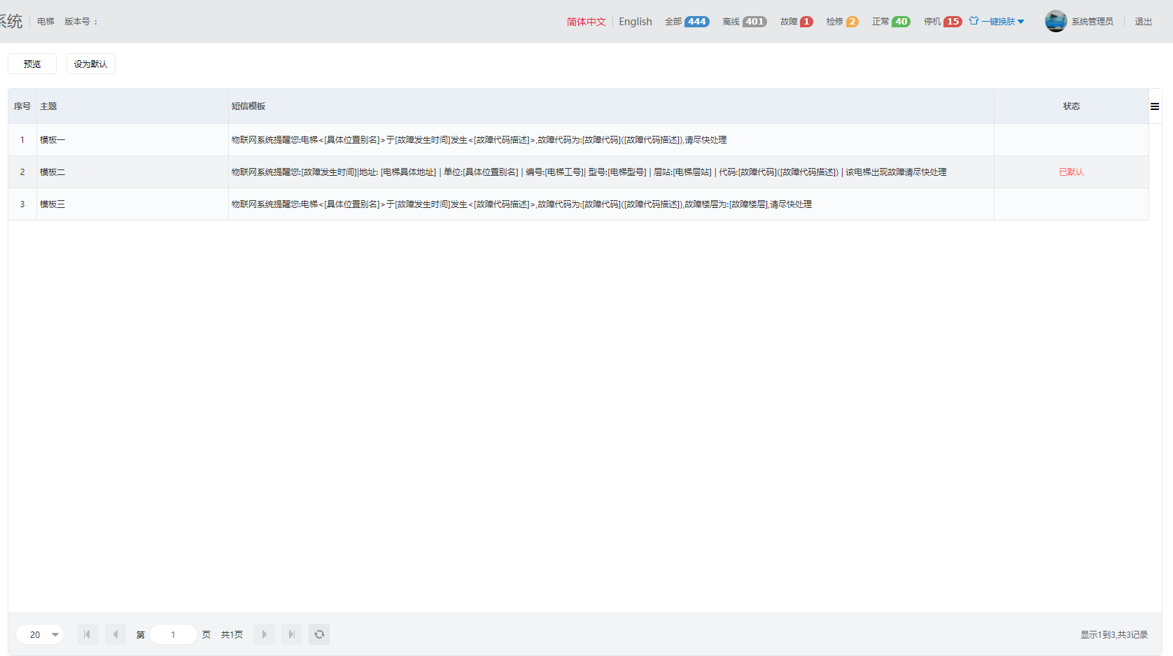
Task: Refresh the template table
Action: click(x=319, y=634)
